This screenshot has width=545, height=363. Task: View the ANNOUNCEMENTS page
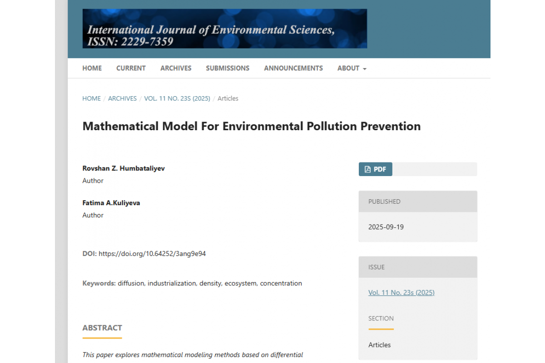pos(293,68)
